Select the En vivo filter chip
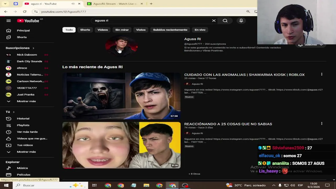Screen dimensions: 336x189 (200, 30)
